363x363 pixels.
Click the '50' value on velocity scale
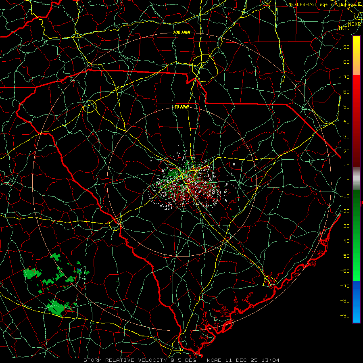click(346, 107)
